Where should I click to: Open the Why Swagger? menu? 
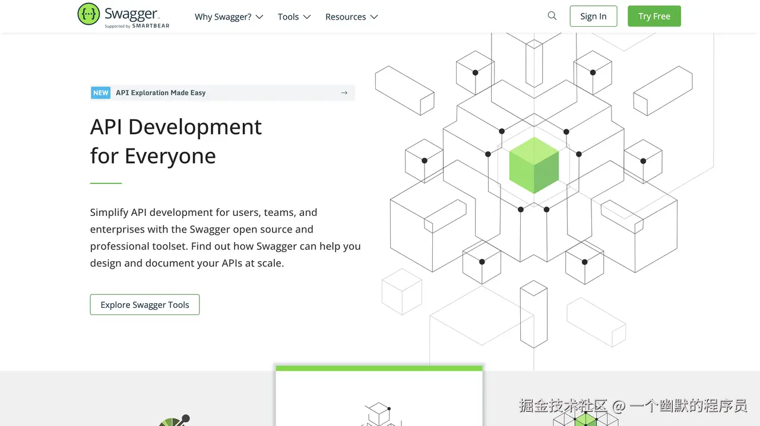[x=229, y=17]
